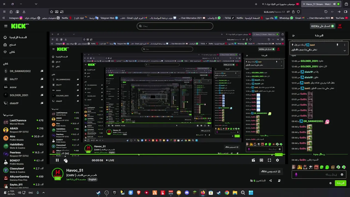Click the KICK beta logo
Screen dimensions: 350x197
[20, 26]
